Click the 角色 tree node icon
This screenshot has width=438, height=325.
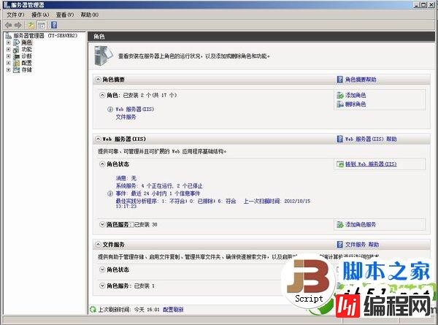[17, 42]
